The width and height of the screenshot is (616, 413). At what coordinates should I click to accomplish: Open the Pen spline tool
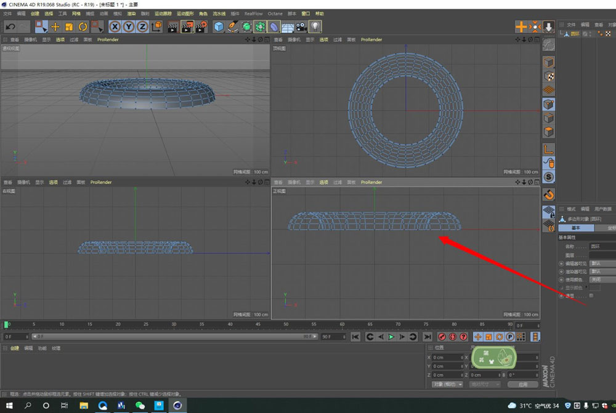(x=233, y=26)
